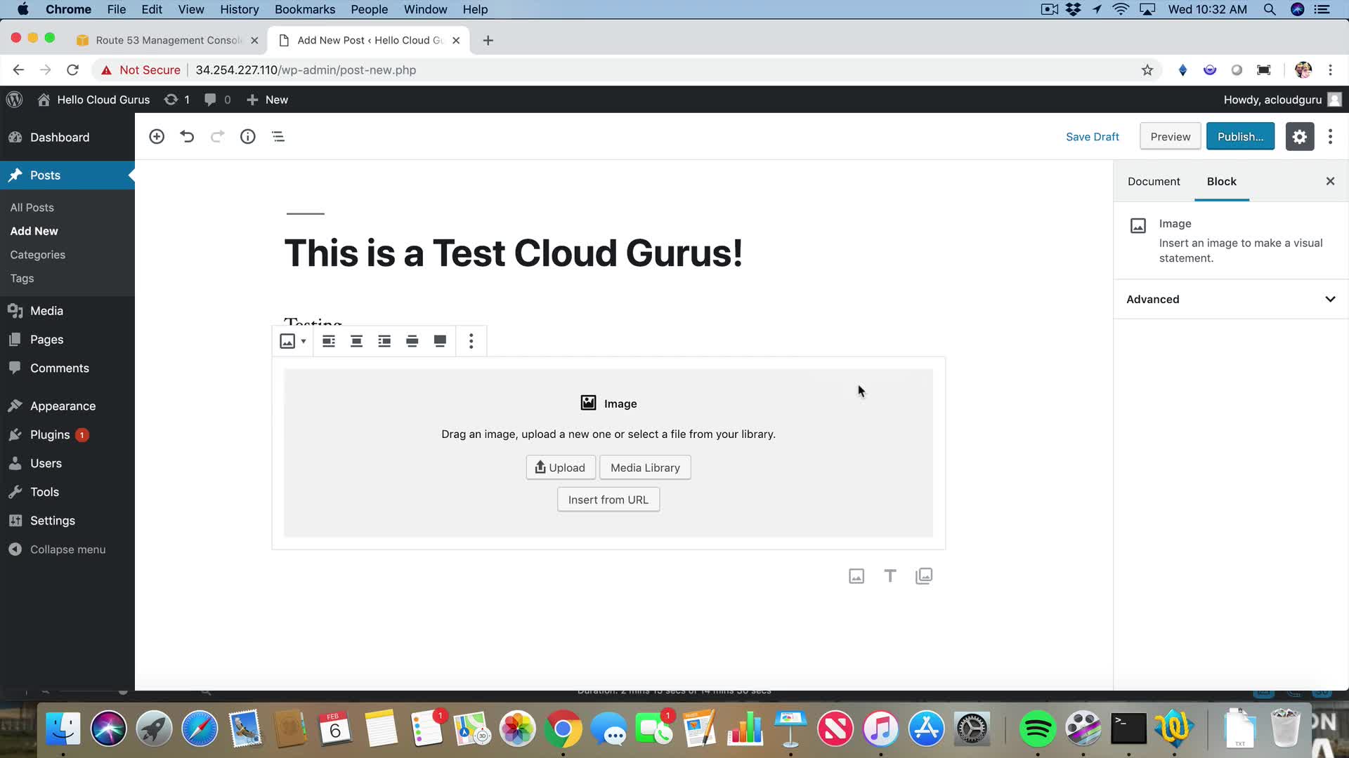
Task: Click the post title text field
Action: (513, 253)
